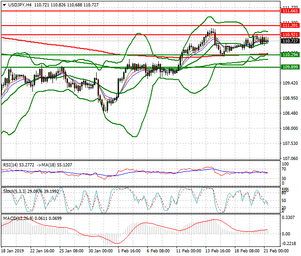Click the 11 Feb 00:00 time label
This screenshot has height=256, width=301.
pyautogui.click(x=188, y=251)
